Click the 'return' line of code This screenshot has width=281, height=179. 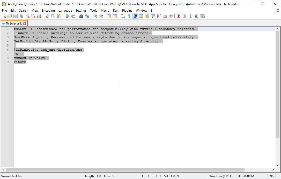click(20, 62)
